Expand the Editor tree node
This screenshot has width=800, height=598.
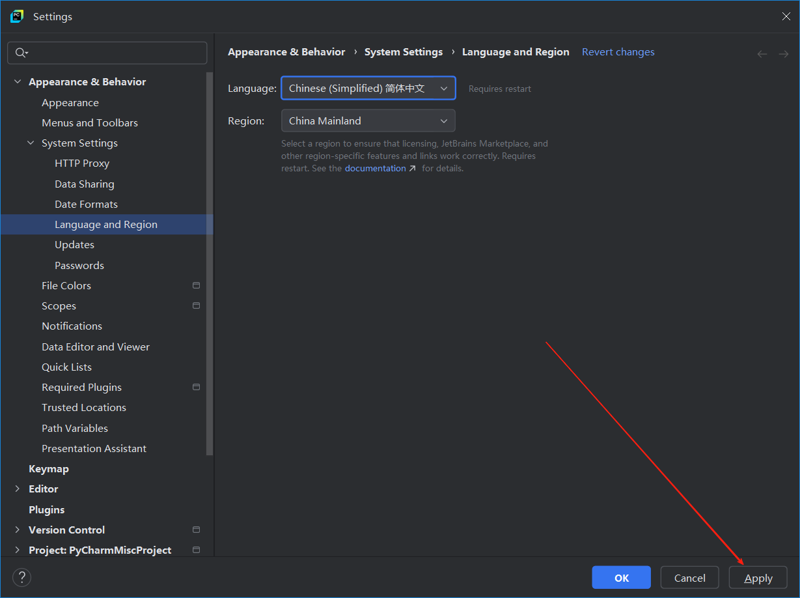(x=18, y=489)
